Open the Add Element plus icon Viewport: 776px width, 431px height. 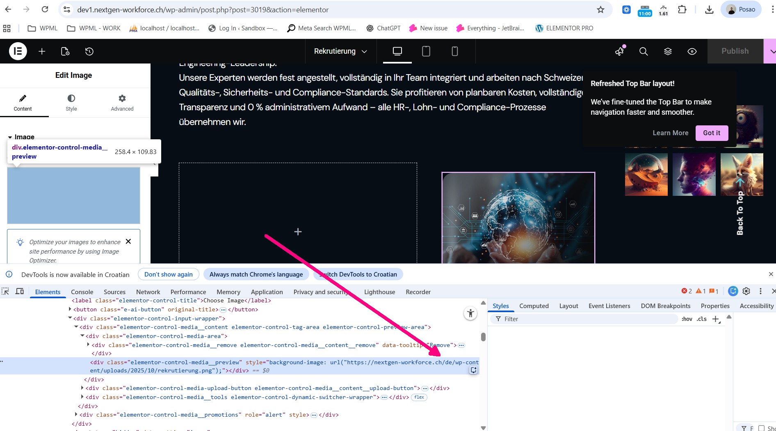[42, 51]
